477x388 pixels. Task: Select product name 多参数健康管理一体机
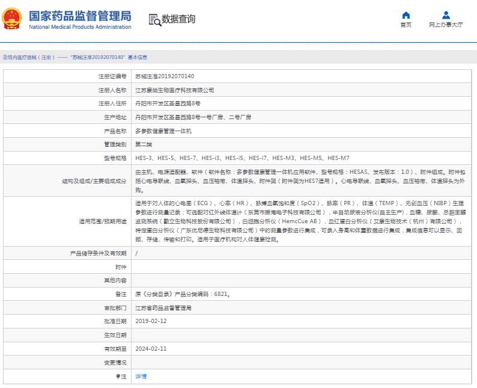pos(163,131)
